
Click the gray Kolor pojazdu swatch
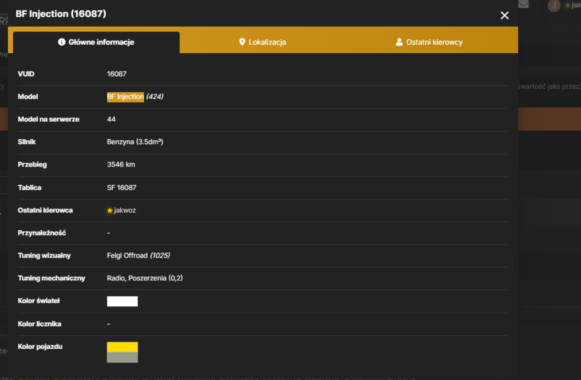coord(122,357)
